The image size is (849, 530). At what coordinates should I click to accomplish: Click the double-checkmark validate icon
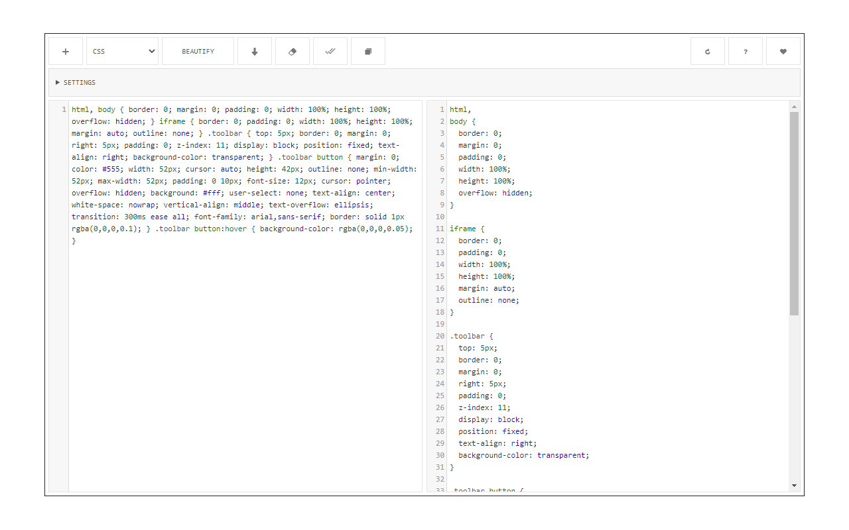330,51
